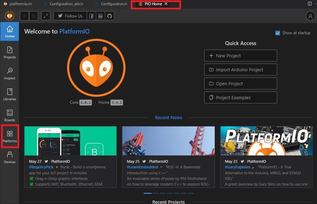317x204 pixels.
Task: Select the last news carousel page indicator
Action: 190,193
